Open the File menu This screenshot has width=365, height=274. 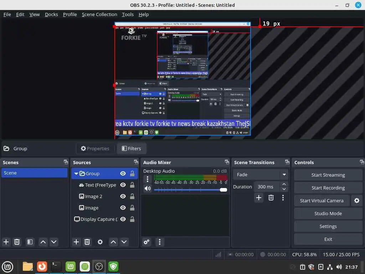click(7, 14)
